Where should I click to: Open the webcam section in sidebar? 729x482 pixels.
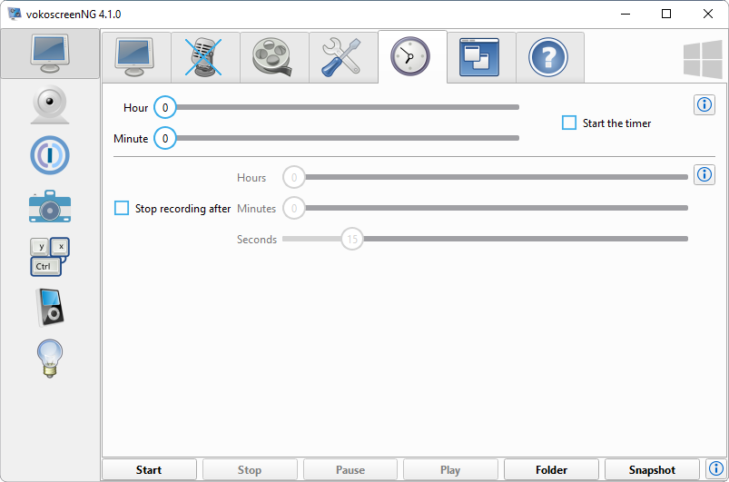point(50,105)
